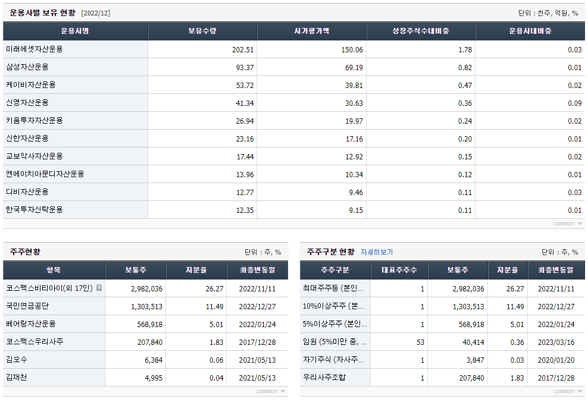Select 교보악사자산운용 row name
This screenshot has width=588, height=402.
pos(35,156)
